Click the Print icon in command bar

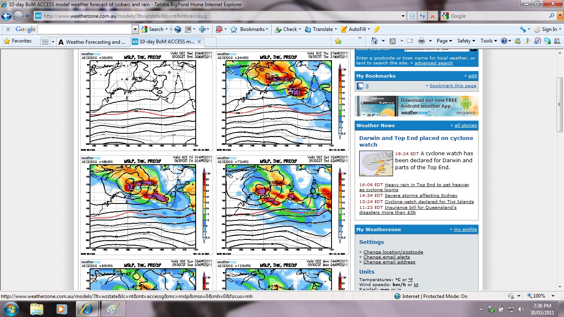[421, 41]
